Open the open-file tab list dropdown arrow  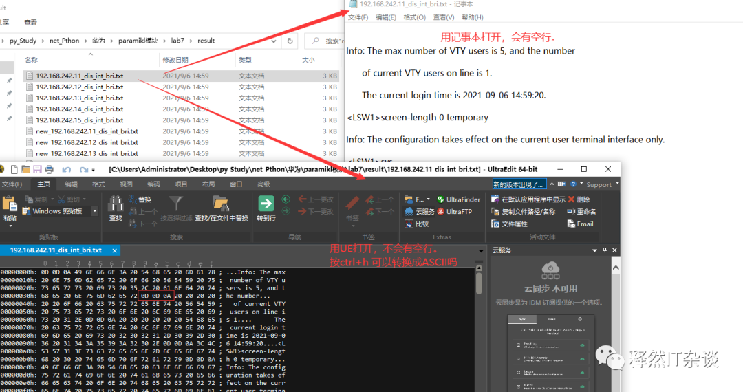click(x=481, y=250)
